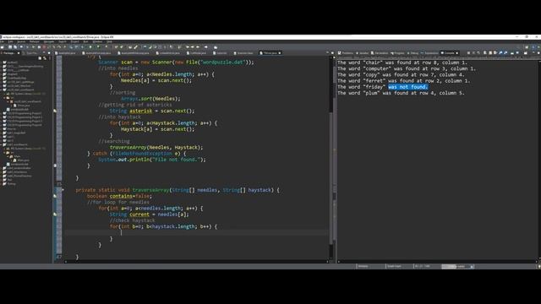The height and width of the screenshot is (304, 541).
Task: Click console line about word "computer"
Action: point(407,68)
